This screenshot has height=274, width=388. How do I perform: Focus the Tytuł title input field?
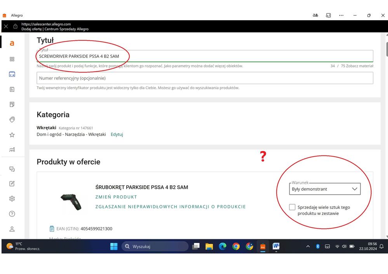(205, 56)
